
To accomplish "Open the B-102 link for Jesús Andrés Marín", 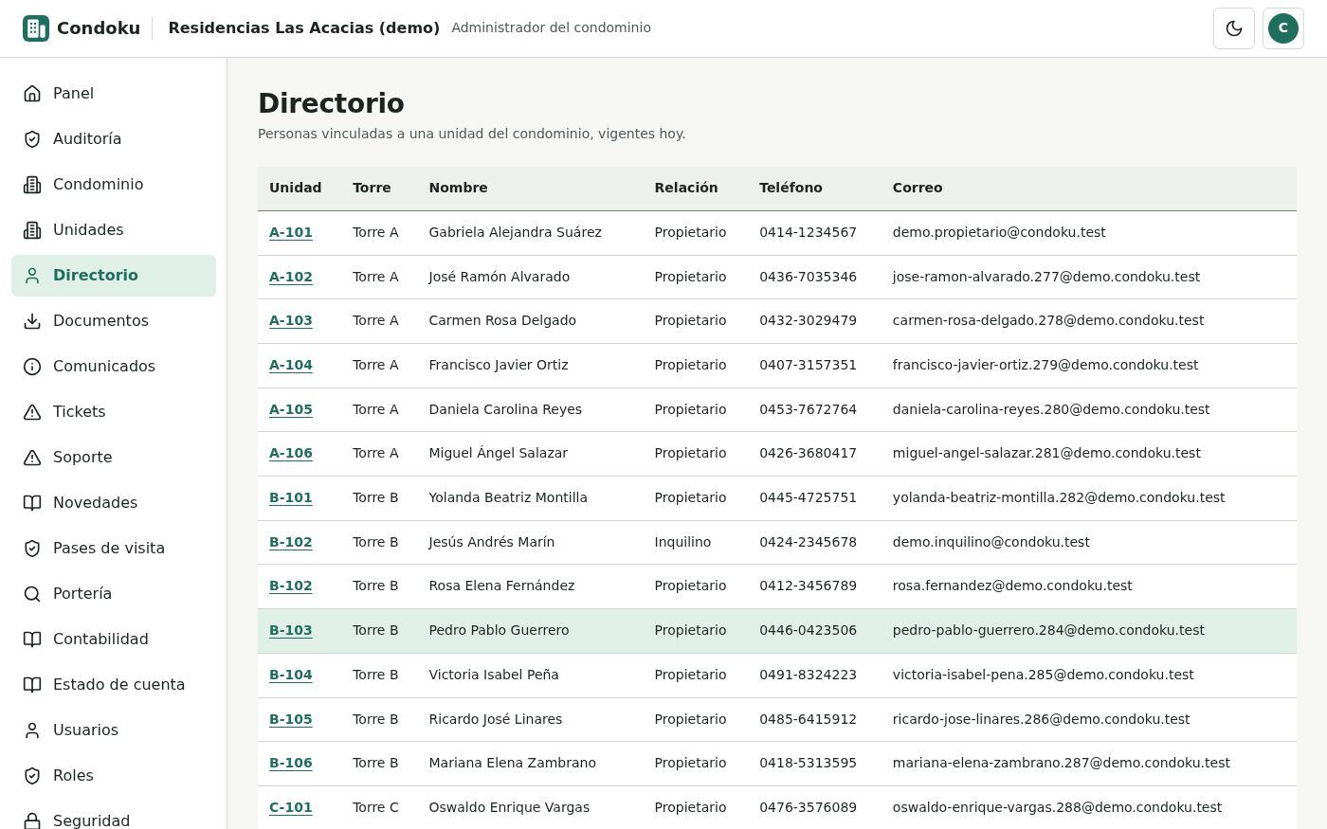I will [x=291, y=542].
